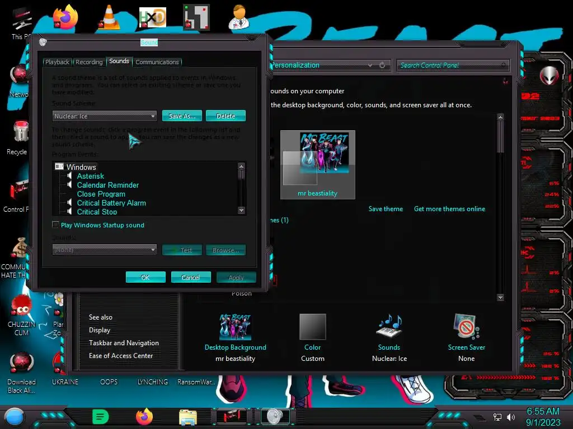
Task: Open Ease of Access Center link
Action: [121, 356]
